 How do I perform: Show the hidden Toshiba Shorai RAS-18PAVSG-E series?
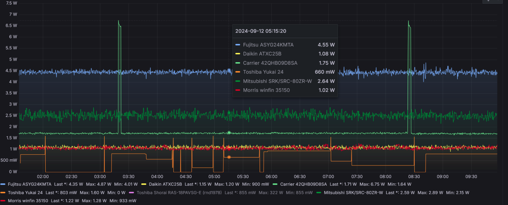coord(179,193)
